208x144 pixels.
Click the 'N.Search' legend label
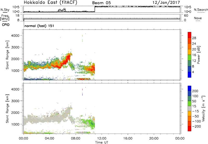201,10
